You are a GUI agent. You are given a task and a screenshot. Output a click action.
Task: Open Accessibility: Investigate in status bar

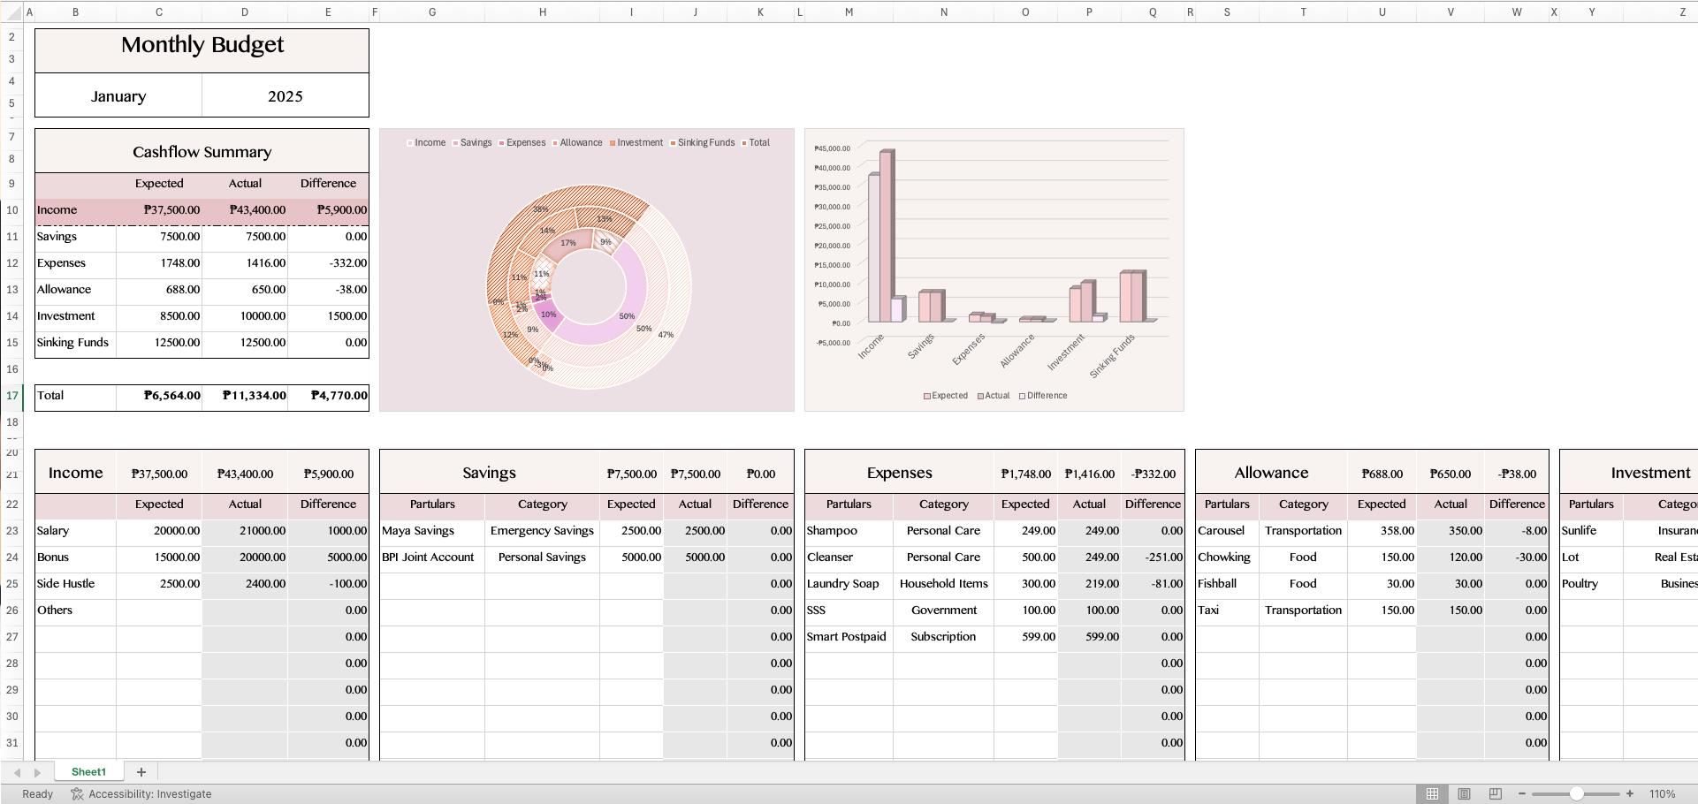[x=141, y=793]
